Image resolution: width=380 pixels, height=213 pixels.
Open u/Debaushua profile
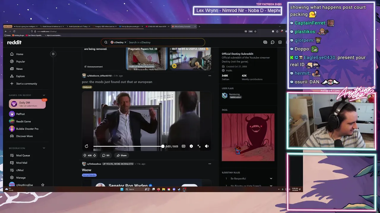(x=94, y=164)
